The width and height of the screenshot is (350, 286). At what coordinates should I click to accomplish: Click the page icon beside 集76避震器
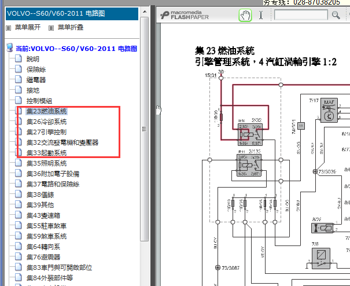(19, 256)
